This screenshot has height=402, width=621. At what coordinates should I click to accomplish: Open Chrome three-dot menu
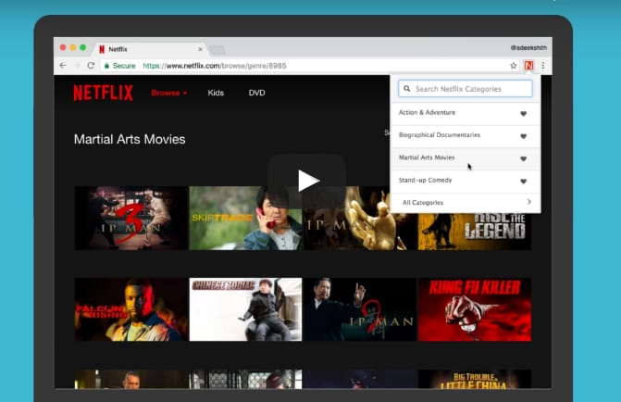pyautogui.click(x=543, y=66)
